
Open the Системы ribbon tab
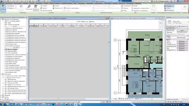point(25,4)
